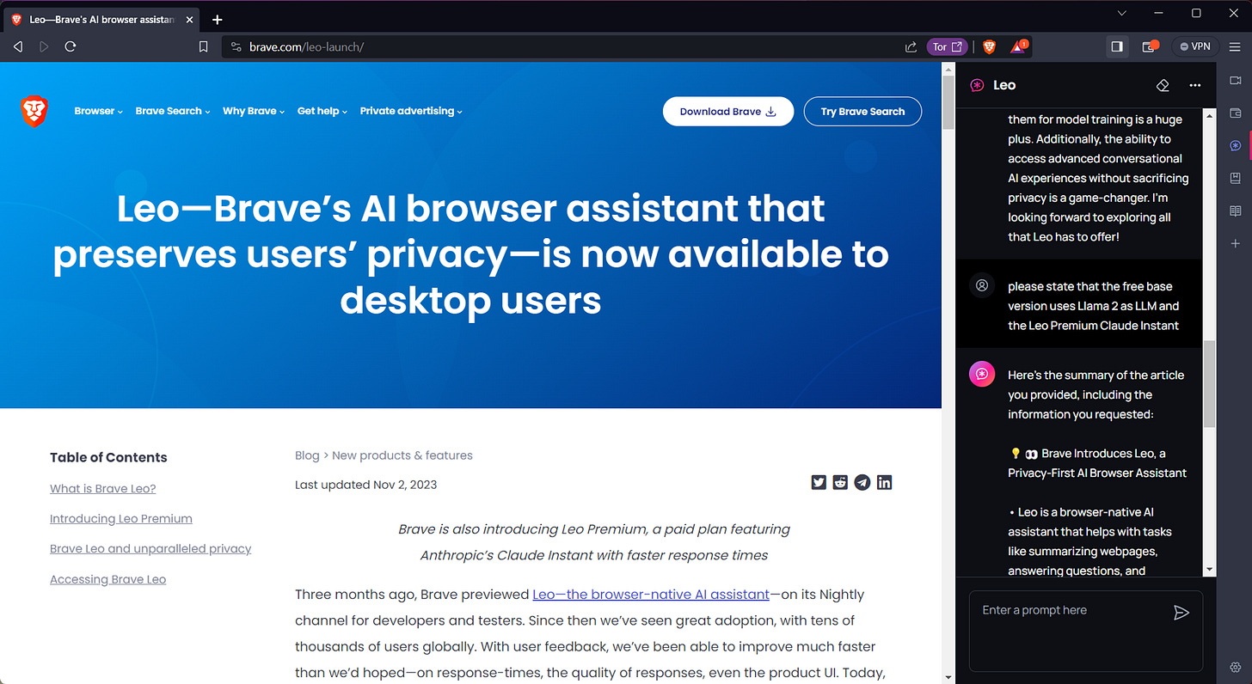Open Brave Talk camera icon in sidebar
This screenshot has height=684, width=1252.
click(x=1236, y=80)
